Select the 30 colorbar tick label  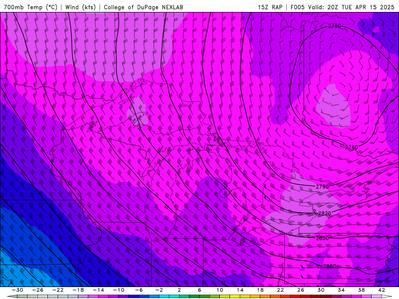coord(321,290)
